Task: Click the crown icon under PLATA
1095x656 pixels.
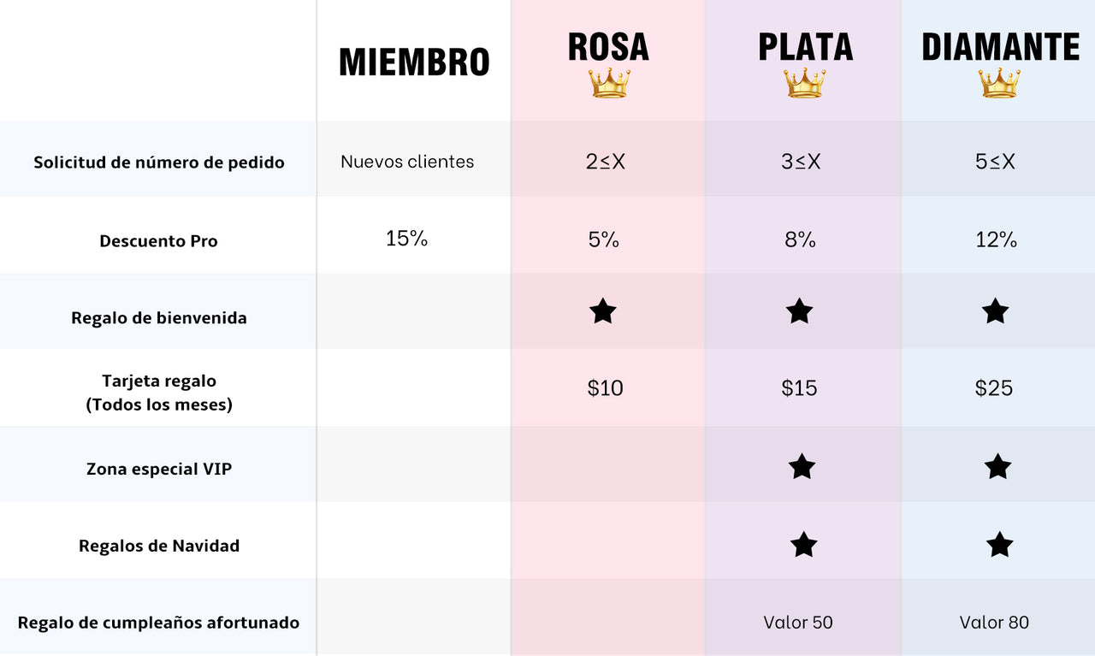Action: click(805, 84)
